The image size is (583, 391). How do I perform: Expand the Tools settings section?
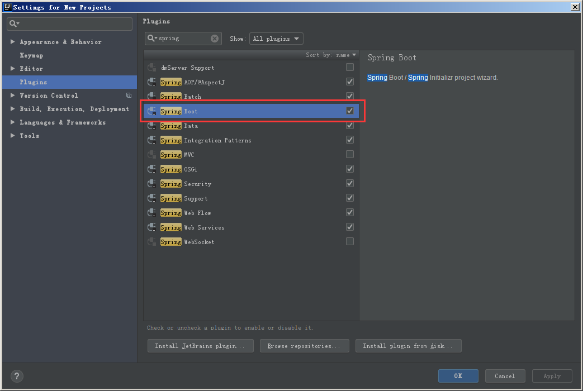13,135
